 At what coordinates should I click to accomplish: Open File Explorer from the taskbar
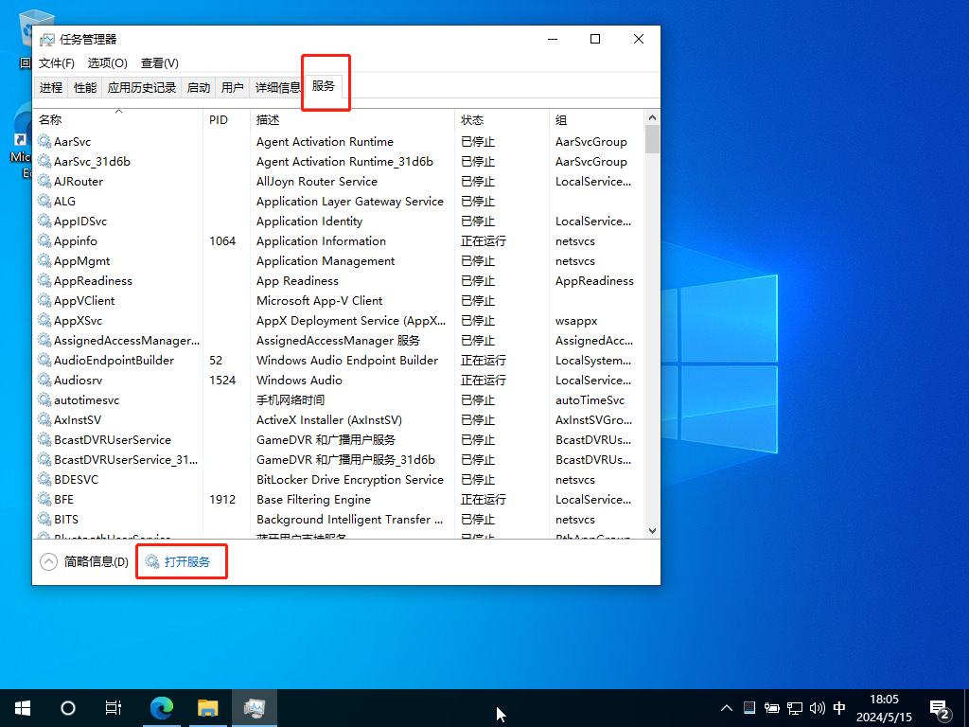click(x=208, y=707)
